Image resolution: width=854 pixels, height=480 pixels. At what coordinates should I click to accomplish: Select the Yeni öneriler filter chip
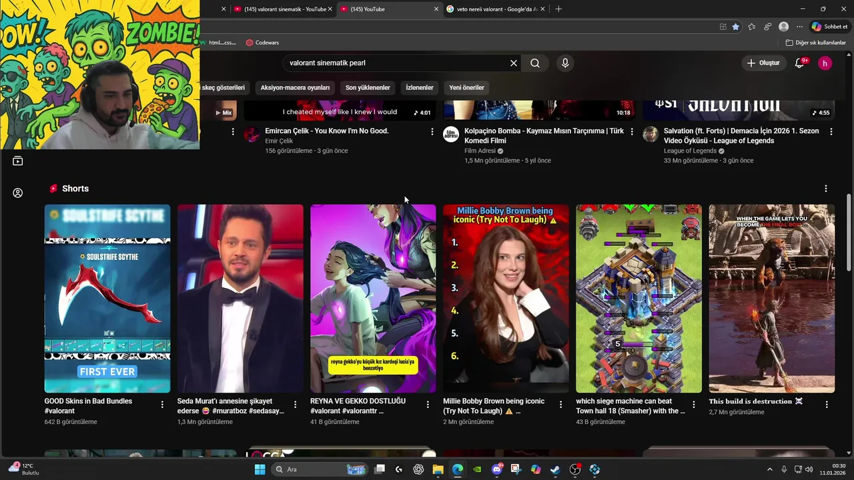tap(466, 87)
